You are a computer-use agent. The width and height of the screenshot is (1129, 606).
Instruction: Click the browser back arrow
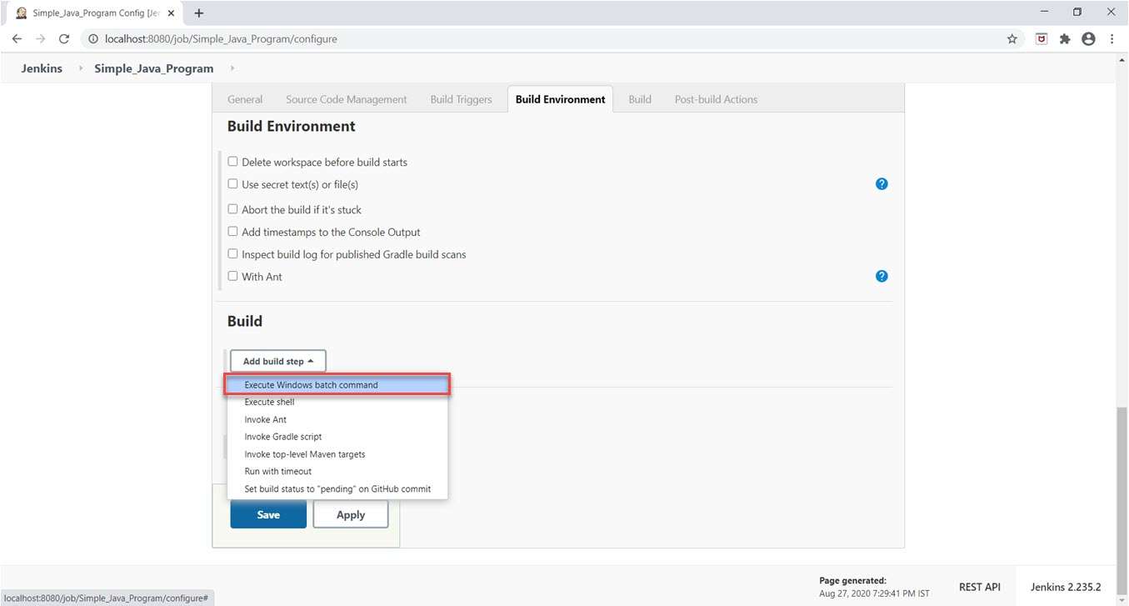17,38
